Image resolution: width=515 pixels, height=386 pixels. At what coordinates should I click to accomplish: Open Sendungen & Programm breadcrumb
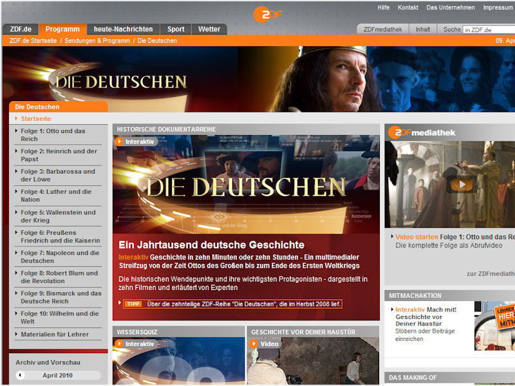coord(97,41)
